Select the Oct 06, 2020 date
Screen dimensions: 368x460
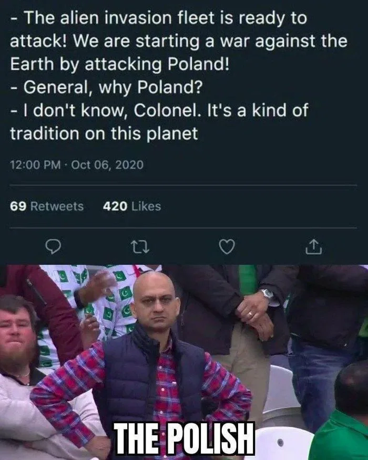click(107, 164)
